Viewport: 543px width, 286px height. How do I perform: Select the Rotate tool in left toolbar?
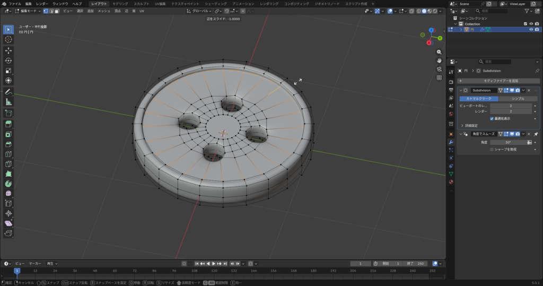tap(8, 60)
